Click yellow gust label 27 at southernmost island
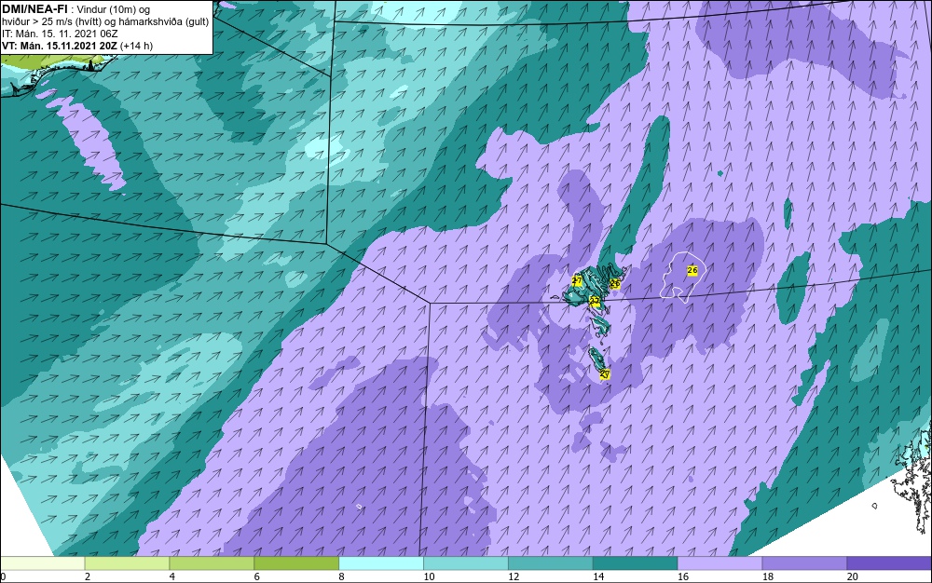This screenshot has height=583, width=932. [605, 374]
